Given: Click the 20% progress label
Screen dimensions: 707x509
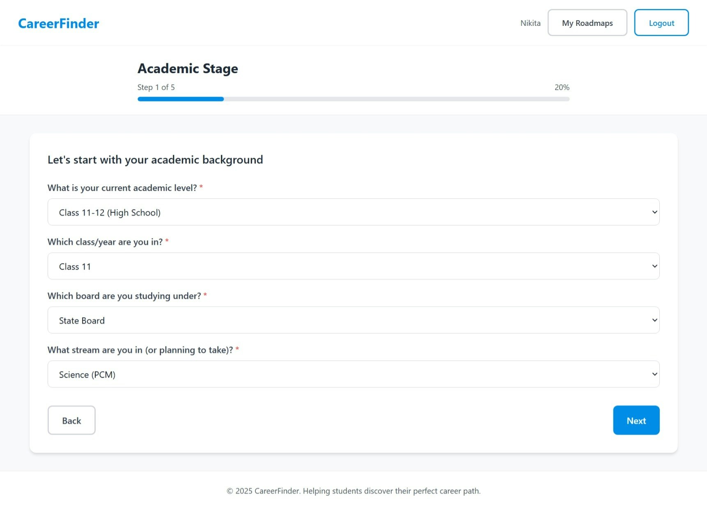Looking at the screenshot, I should (x=561, y=87).
